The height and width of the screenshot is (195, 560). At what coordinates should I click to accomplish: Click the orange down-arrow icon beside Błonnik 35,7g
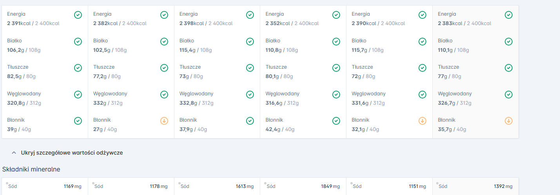click(509, 121)
